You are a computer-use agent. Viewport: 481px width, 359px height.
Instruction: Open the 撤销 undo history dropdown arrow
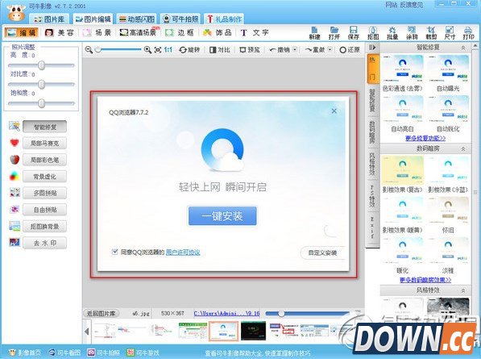click(x=295, y=49)
